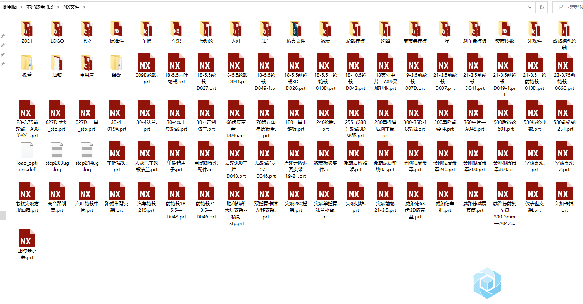This screenshot has height=304, width=583.
Task: Go to 此电脑 in the breadcrumb
Action: pyautogui.click(x=10, y=7)
